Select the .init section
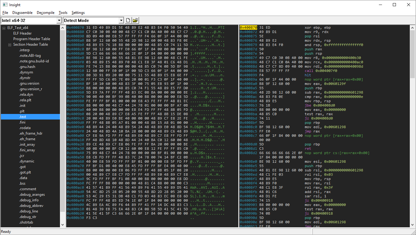 [x=22, y=106]
